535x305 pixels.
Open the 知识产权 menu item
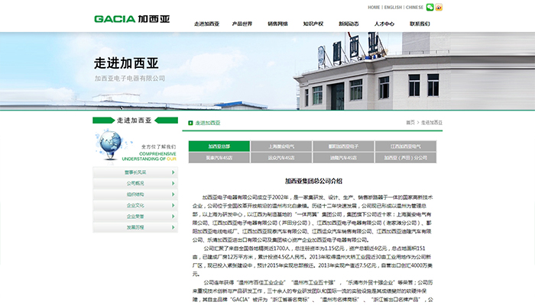tap(313, 24)
